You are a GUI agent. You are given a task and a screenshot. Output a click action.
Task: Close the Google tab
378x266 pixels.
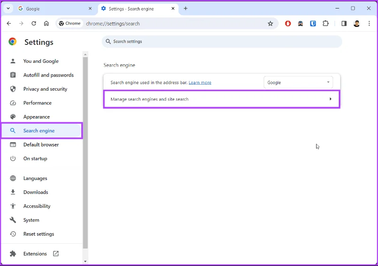[90, 9]
